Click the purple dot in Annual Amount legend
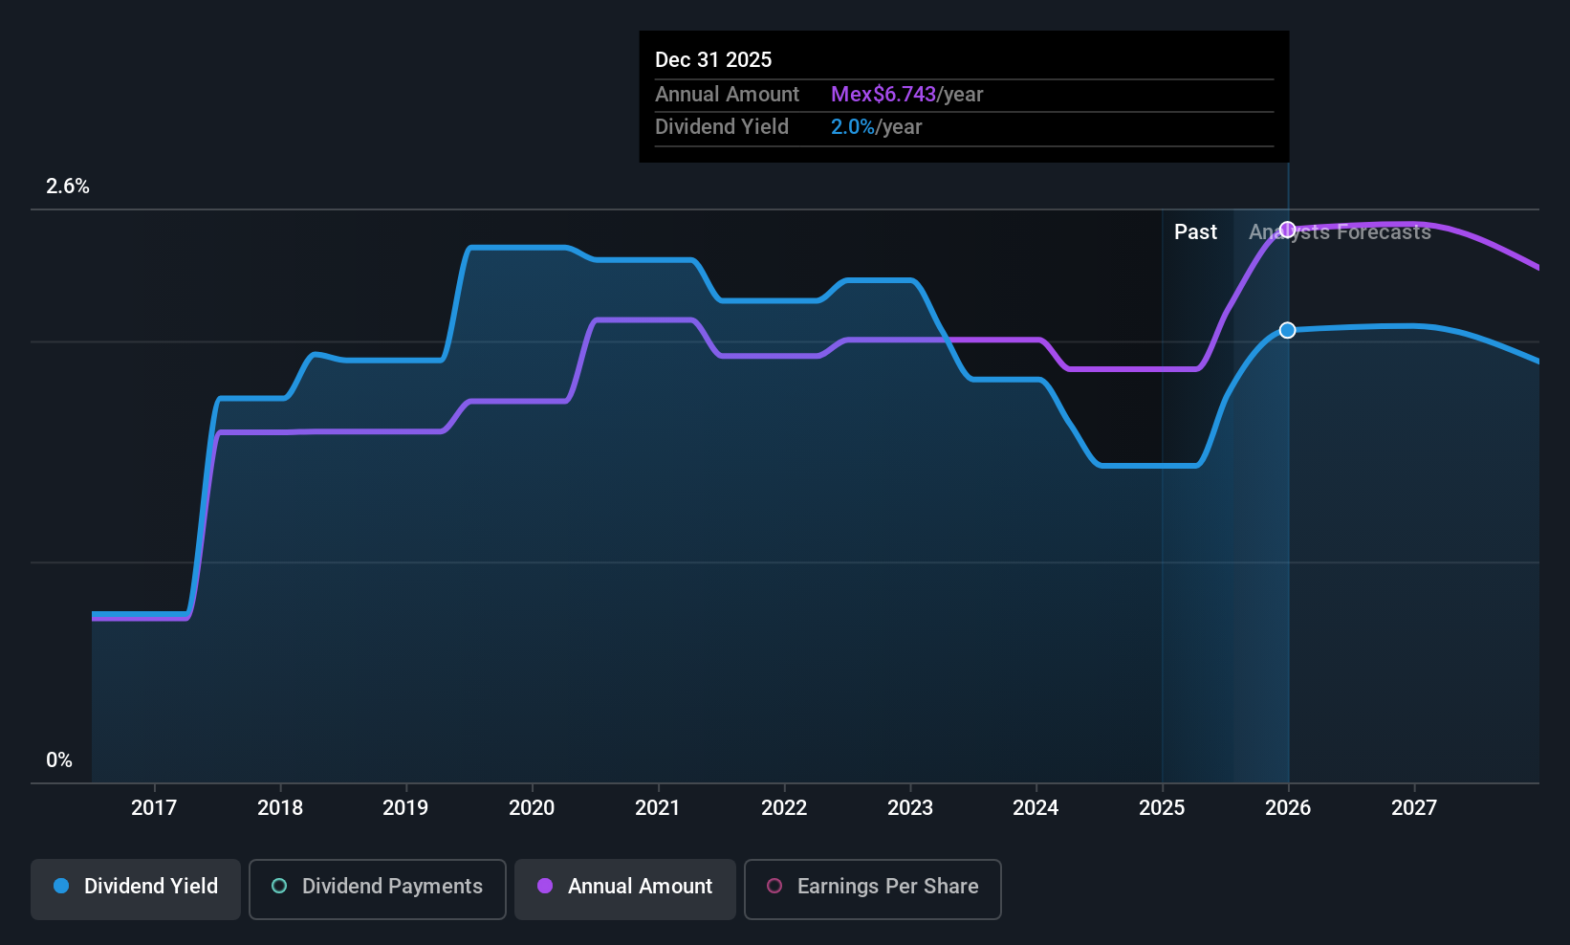This screenshot has width=1570, height=945. pyautogui.click(x=545, y=886)
